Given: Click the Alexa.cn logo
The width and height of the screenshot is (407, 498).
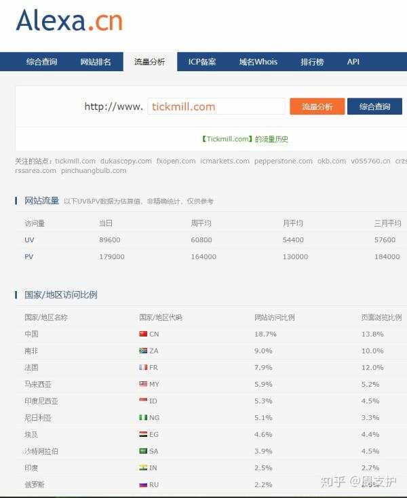Looking at the screenshot, I should (x=69, y=20).
